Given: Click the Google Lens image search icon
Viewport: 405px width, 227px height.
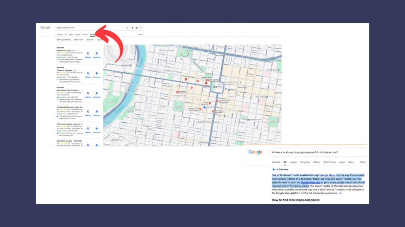Looking at the screenshot, I should [x=137, y=28].
